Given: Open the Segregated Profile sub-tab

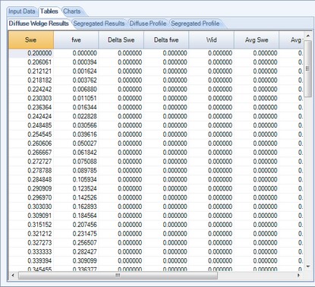Looking at the screenshot, I should (x=195, y=24).
